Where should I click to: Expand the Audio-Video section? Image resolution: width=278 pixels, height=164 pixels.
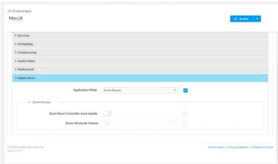click(x=140, y=61)
